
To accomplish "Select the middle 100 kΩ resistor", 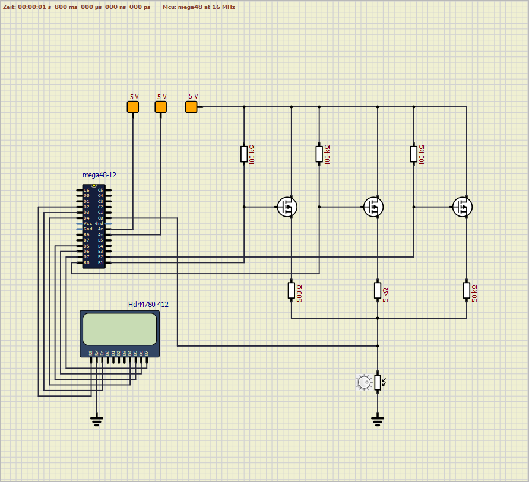I will 319,154.
